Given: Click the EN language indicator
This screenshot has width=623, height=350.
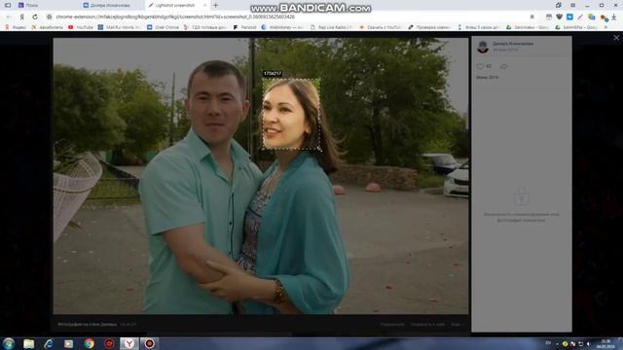Looking at the screenshot, I should [x=548, y=343].
